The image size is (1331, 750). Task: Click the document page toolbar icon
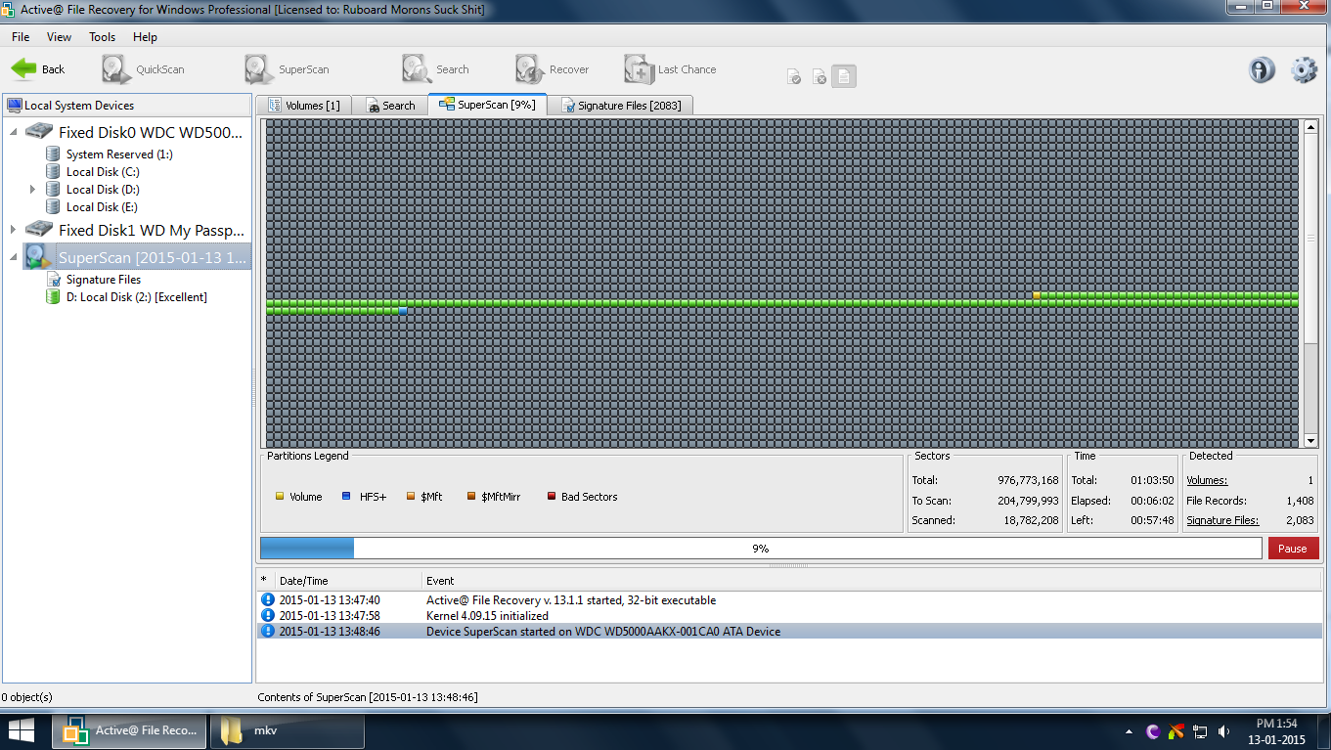(844, 76)
